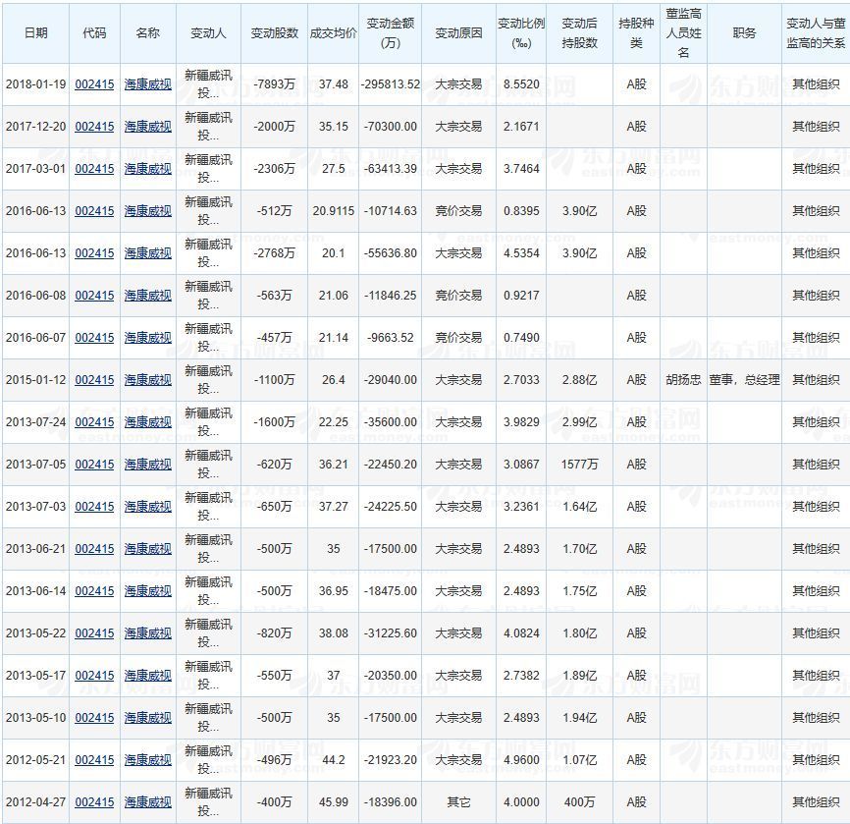This screenshot has width=850, height=824.
Task: Click the 海康威视 link dated 2012-04-27
Action: (147, 802)
